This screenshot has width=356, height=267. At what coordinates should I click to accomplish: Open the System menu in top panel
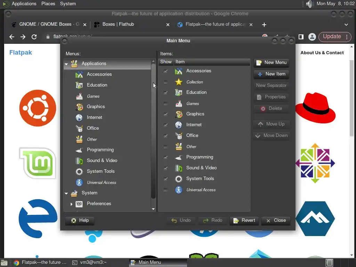tap(68, 4)
